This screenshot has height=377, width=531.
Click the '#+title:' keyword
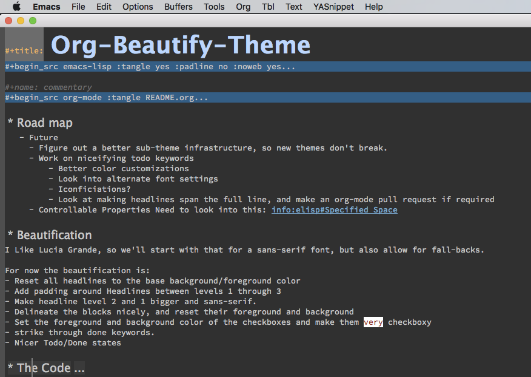(24, 51)
